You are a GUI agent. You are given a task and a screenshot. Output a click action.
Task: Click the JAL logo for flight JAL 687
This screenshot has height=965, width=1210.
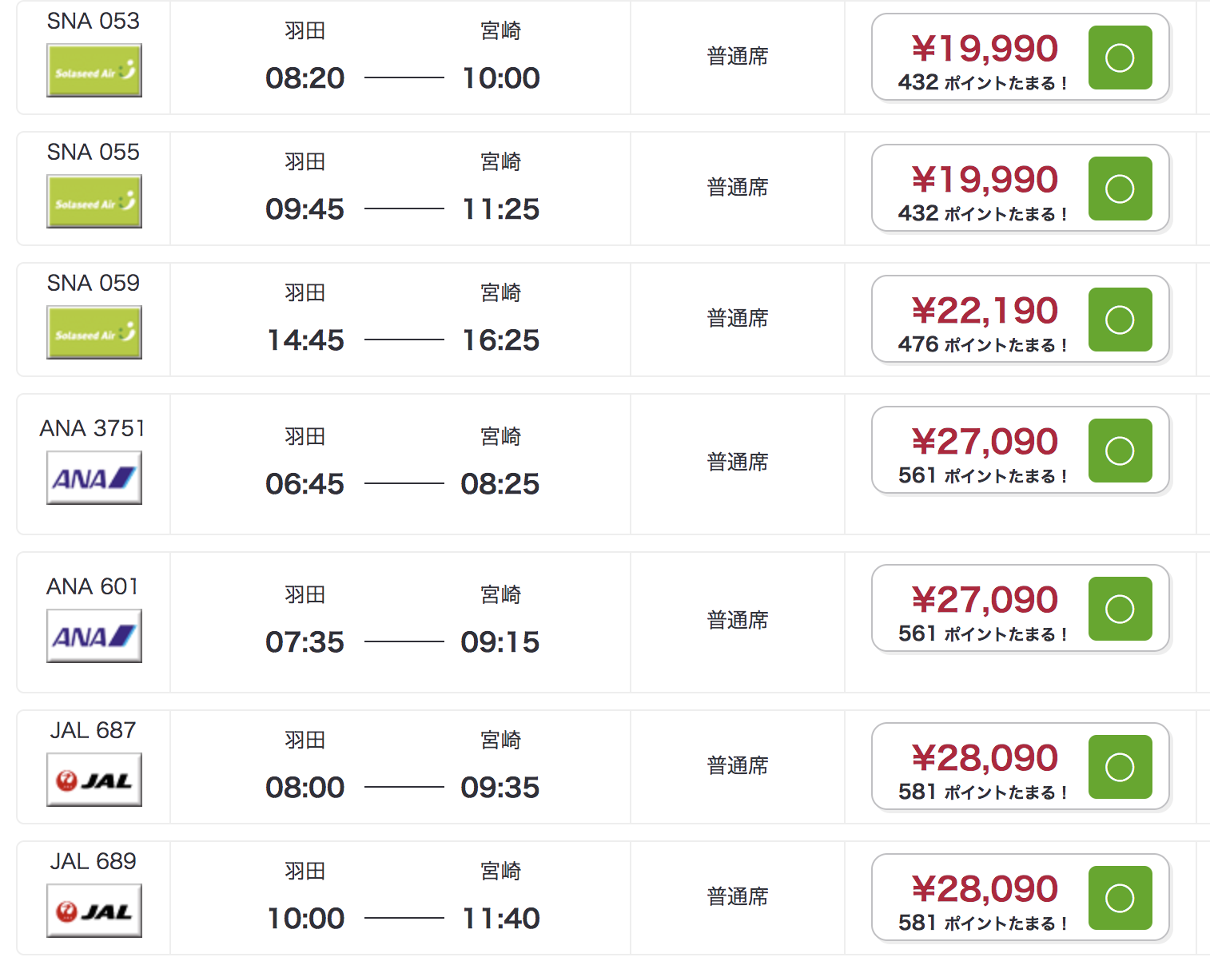pos(94,780)
